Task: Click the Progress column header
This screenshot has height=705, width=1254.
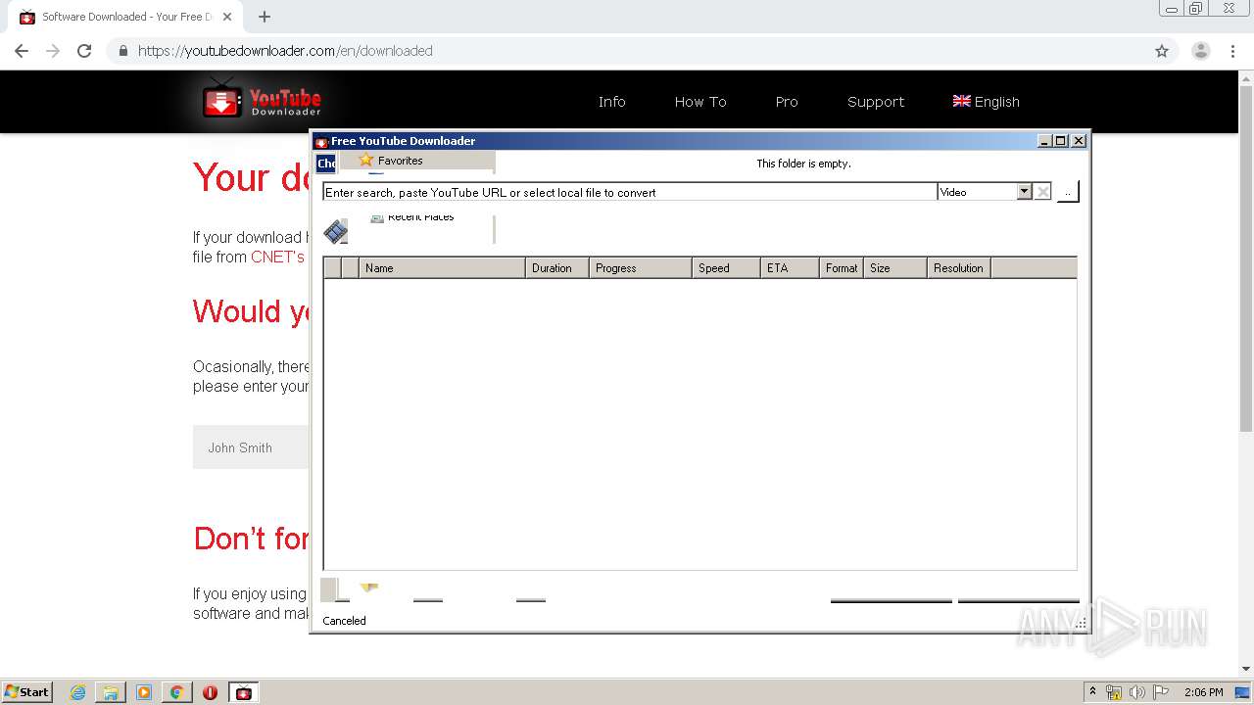Action: tap(641, 267)
